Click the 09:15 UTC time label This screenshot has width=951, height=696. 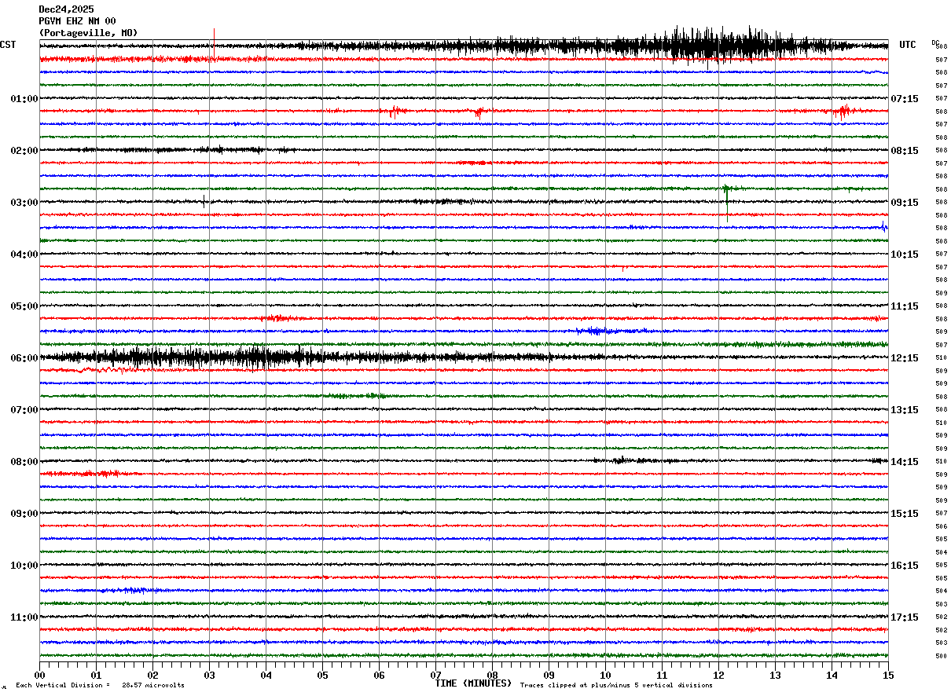coord(905,203)
